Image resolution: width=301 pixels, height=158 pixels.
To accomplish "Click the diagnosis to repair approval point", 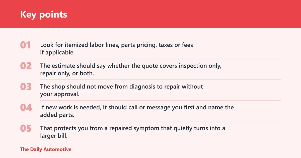I will click(x=122, y=90).
